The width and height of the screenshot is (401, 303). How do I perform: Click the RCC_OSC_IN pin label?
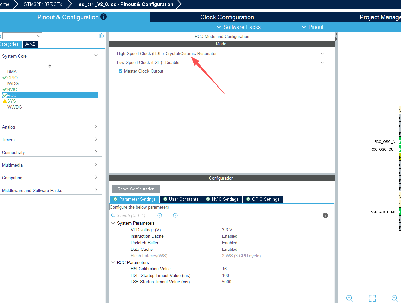pyautogui.click(x=385, y=142)
